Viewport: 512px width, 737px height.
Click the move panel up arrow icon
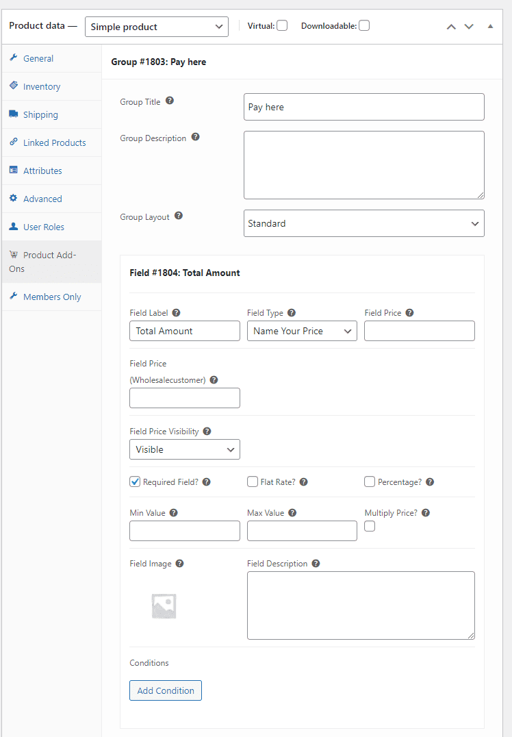(x=451, y=27)
